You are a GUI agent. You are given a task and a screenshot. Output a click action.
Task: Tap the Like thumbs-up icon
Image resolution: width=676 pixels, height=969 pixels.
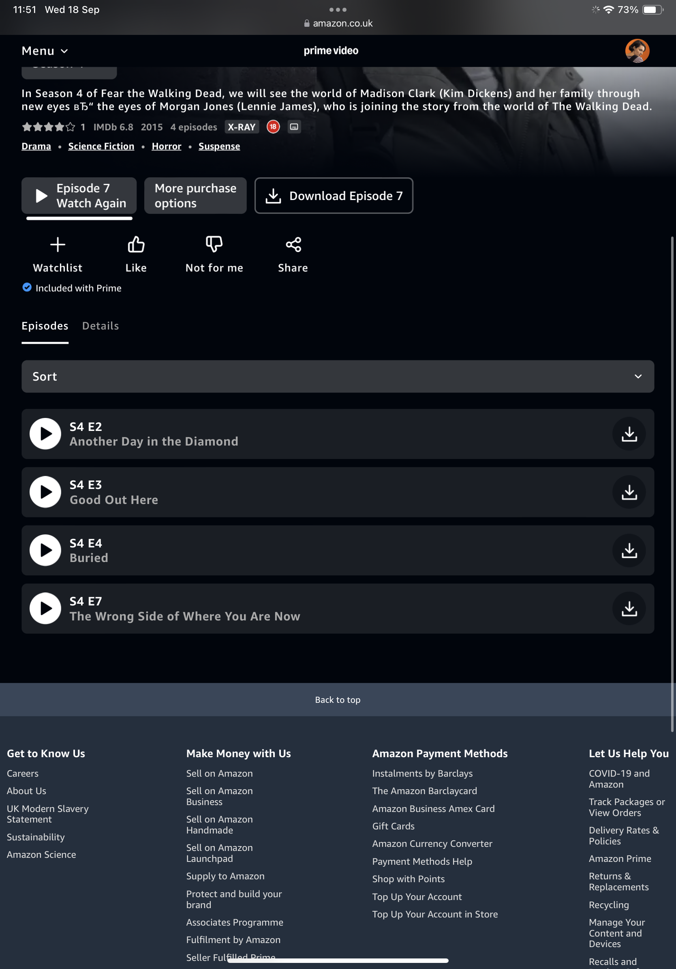136,245
